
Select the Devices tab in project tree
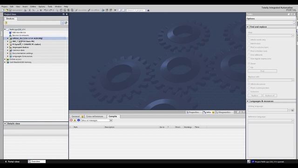(10, 19)
